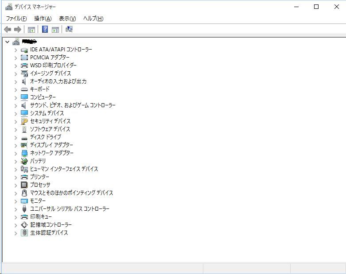This screenshot has height=274, width=346.
Task: Click the プロセッサ processor icon
Action: (x=24, y=185)
